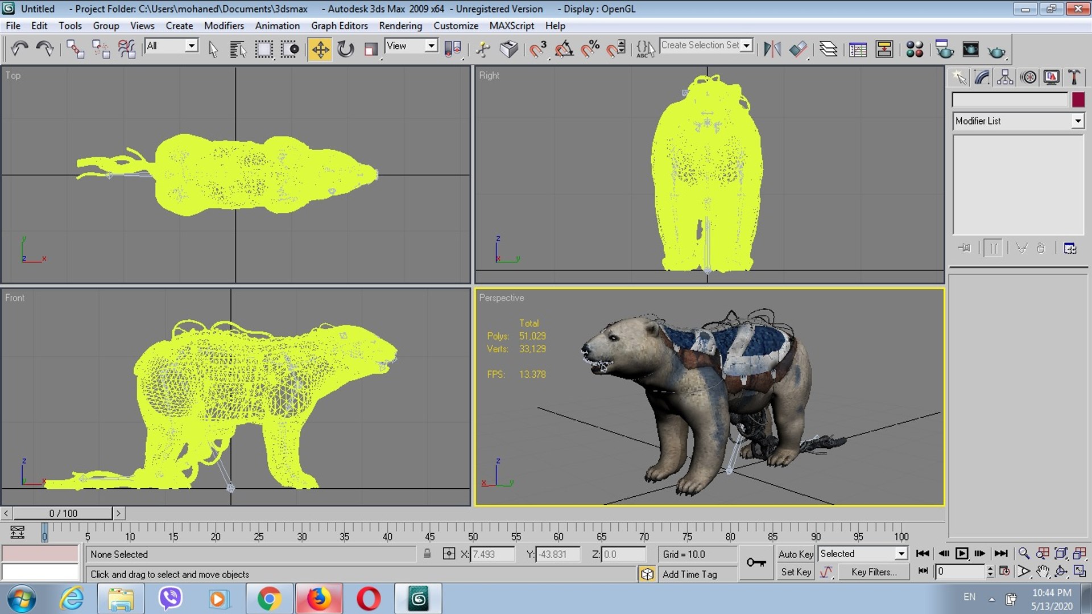Open the Material Editor icon
The width and height of the screenshot is (1092, 614).
pyautogui.click(x=915, y=50)
